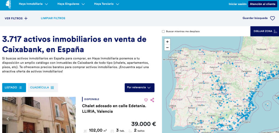Expand the Haya Terciario chevron

(x=117, y=4)
